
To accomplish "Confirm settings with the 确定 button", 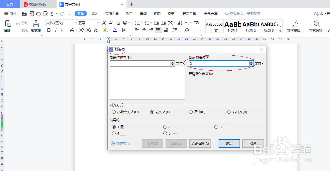I will pyautogui.click(x=229, y=143).
